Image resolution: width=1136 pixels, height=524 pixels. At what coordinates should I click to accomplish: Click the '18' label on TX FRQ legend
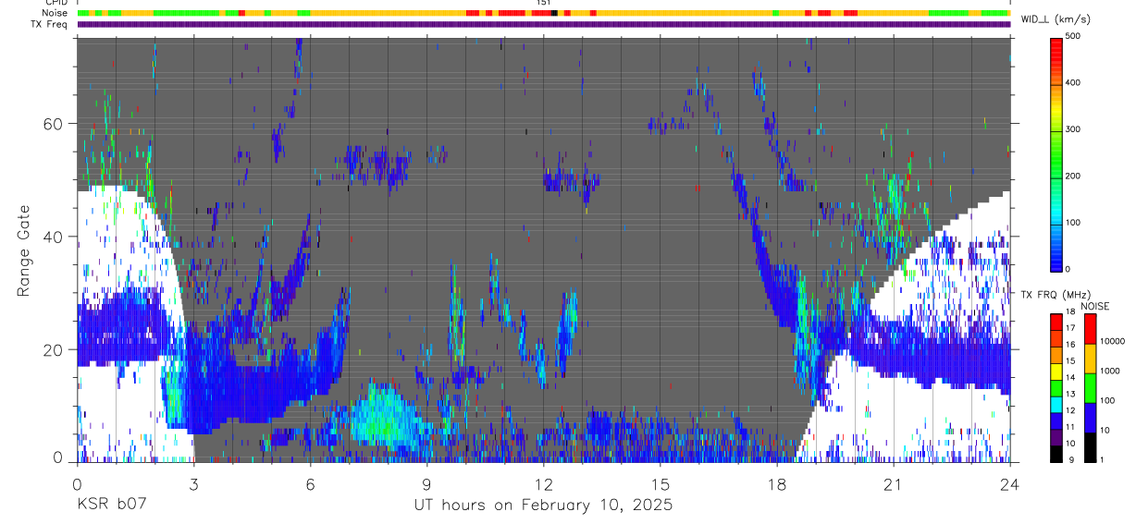coord(1069,313)
